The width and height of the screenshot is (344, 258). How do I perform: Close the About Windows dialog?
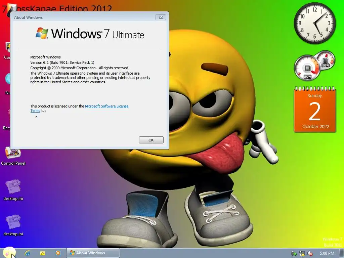pos(161,17)
